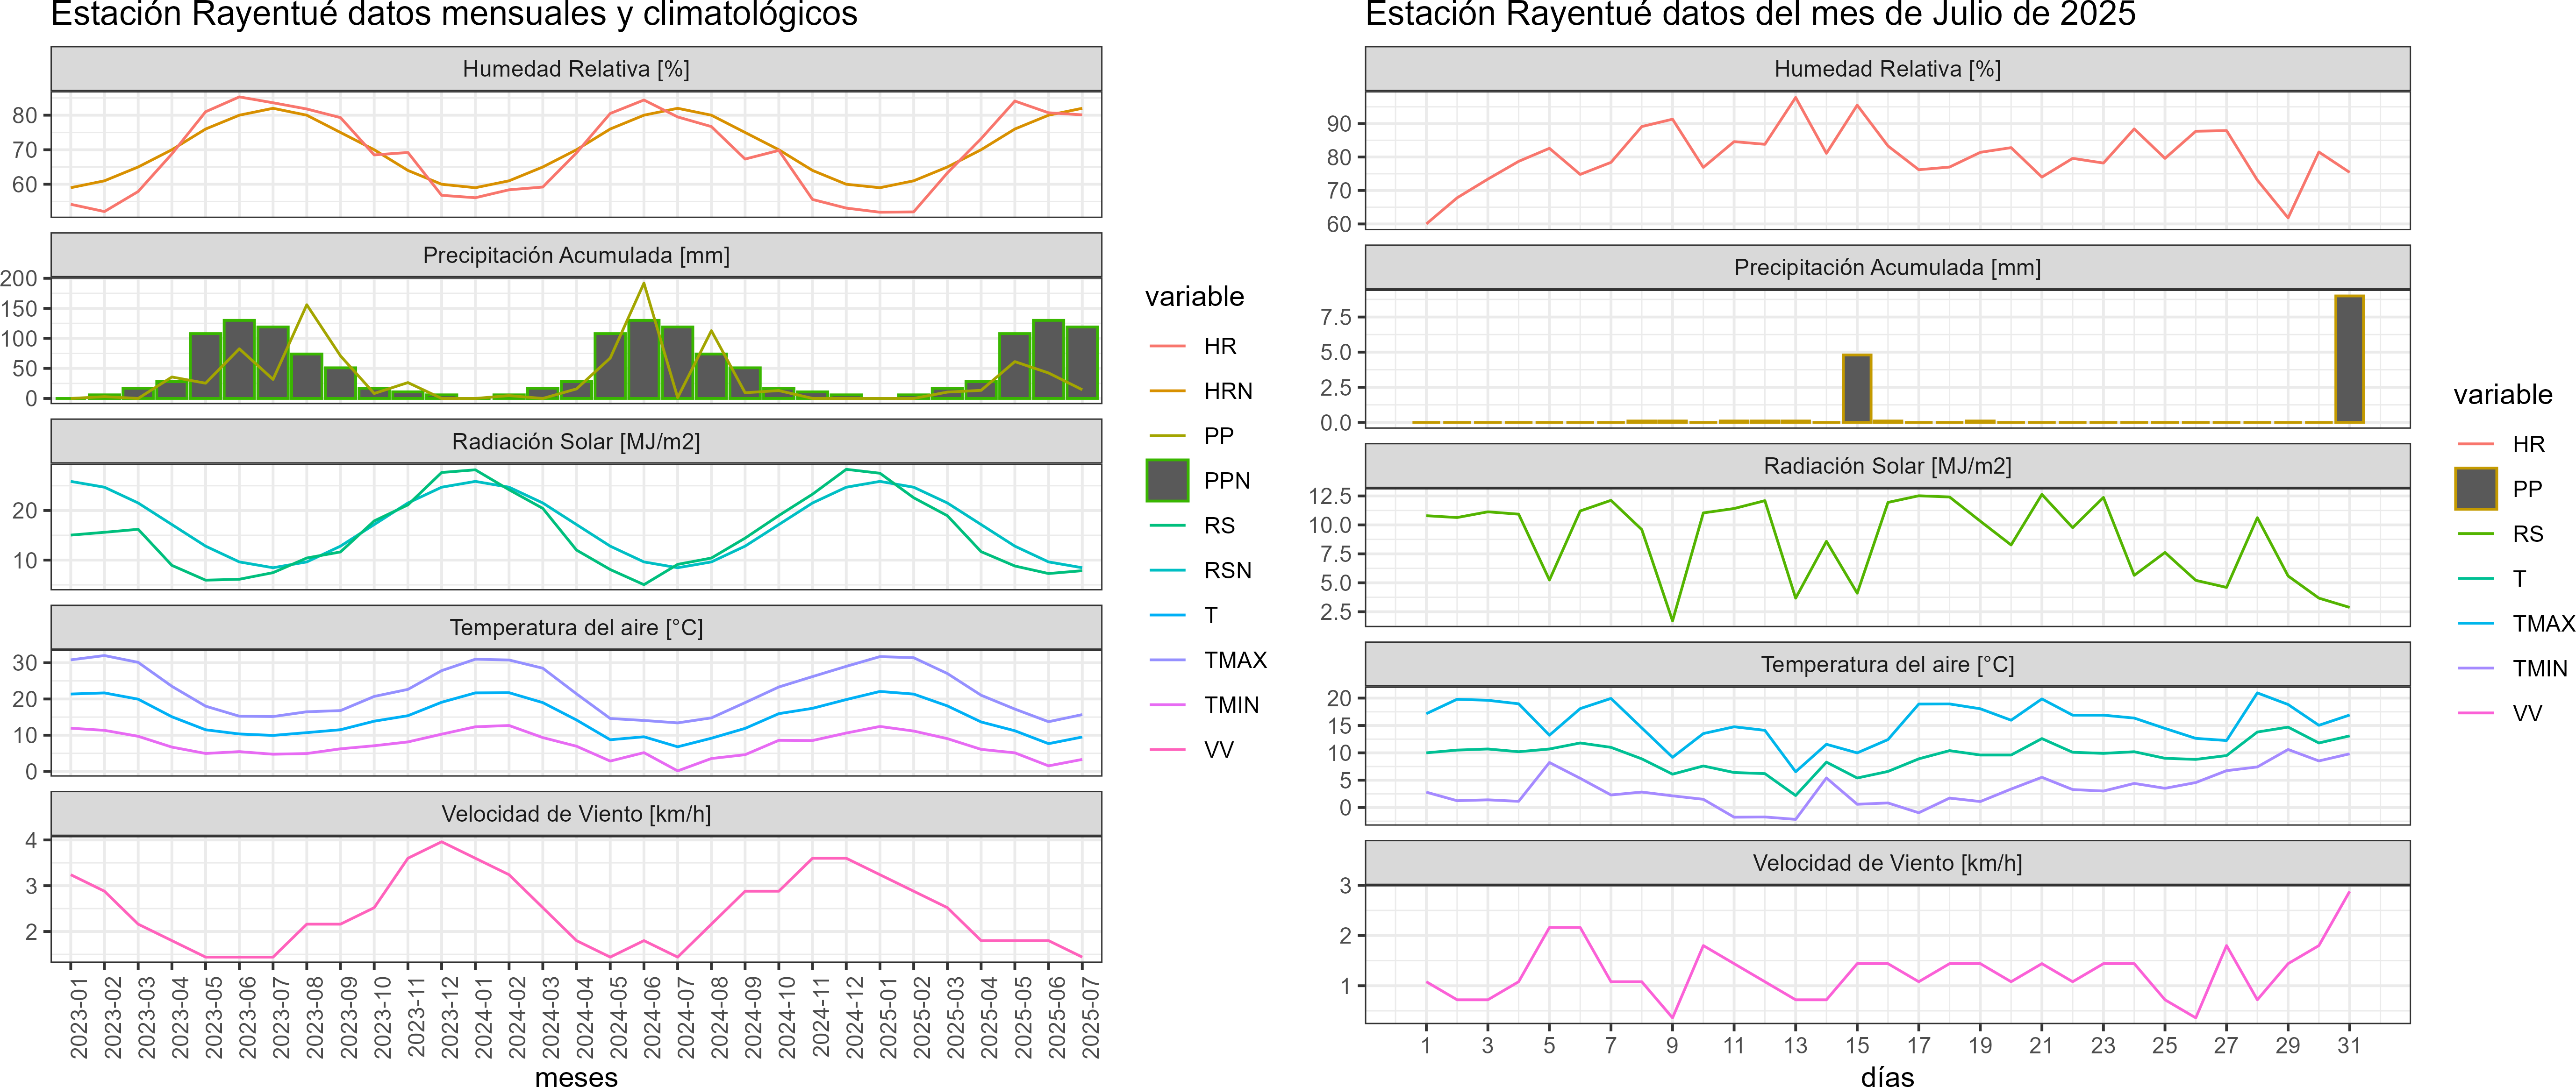Image resolution: width=2576 pixels, height=1087 pixels.
Task: Select T label in left legend
Action: (1211, 615)
